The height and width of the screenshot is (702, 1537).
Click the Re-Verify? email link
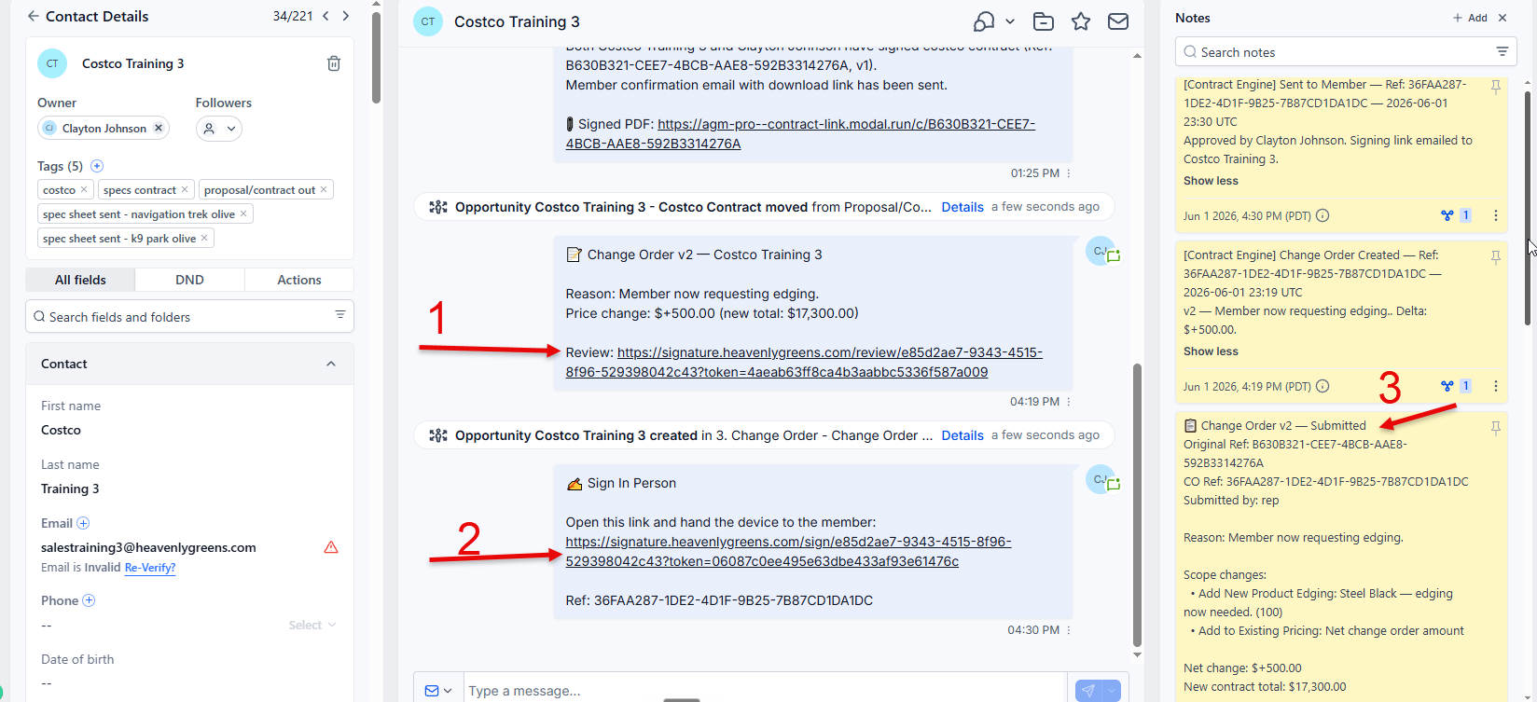coord(150,567)
